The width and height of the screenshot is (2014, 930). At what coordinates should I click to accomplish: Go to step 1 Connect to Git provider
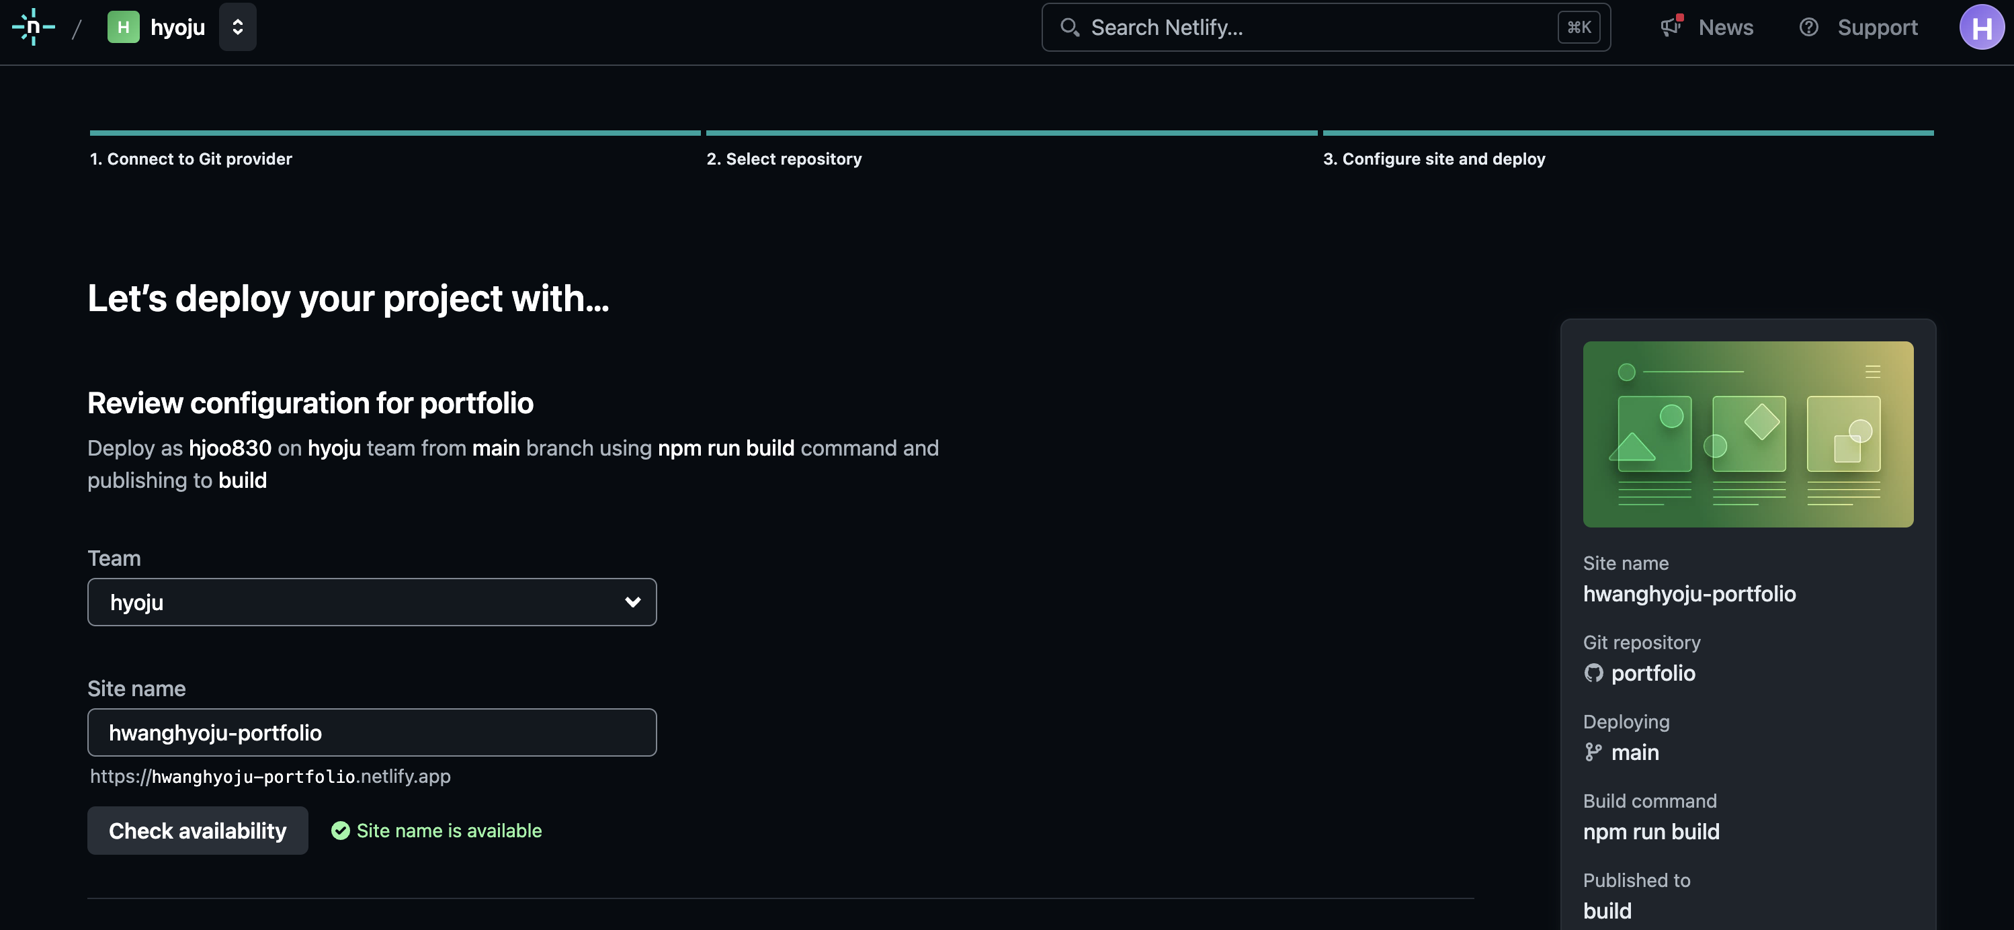pos(191,159)
